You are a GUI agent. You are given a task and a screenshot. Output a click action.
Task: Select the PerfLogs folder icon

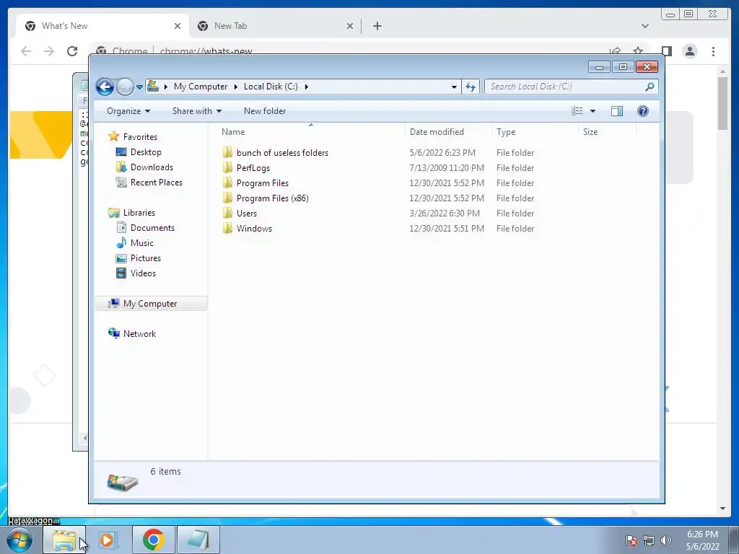click(227, 167)
